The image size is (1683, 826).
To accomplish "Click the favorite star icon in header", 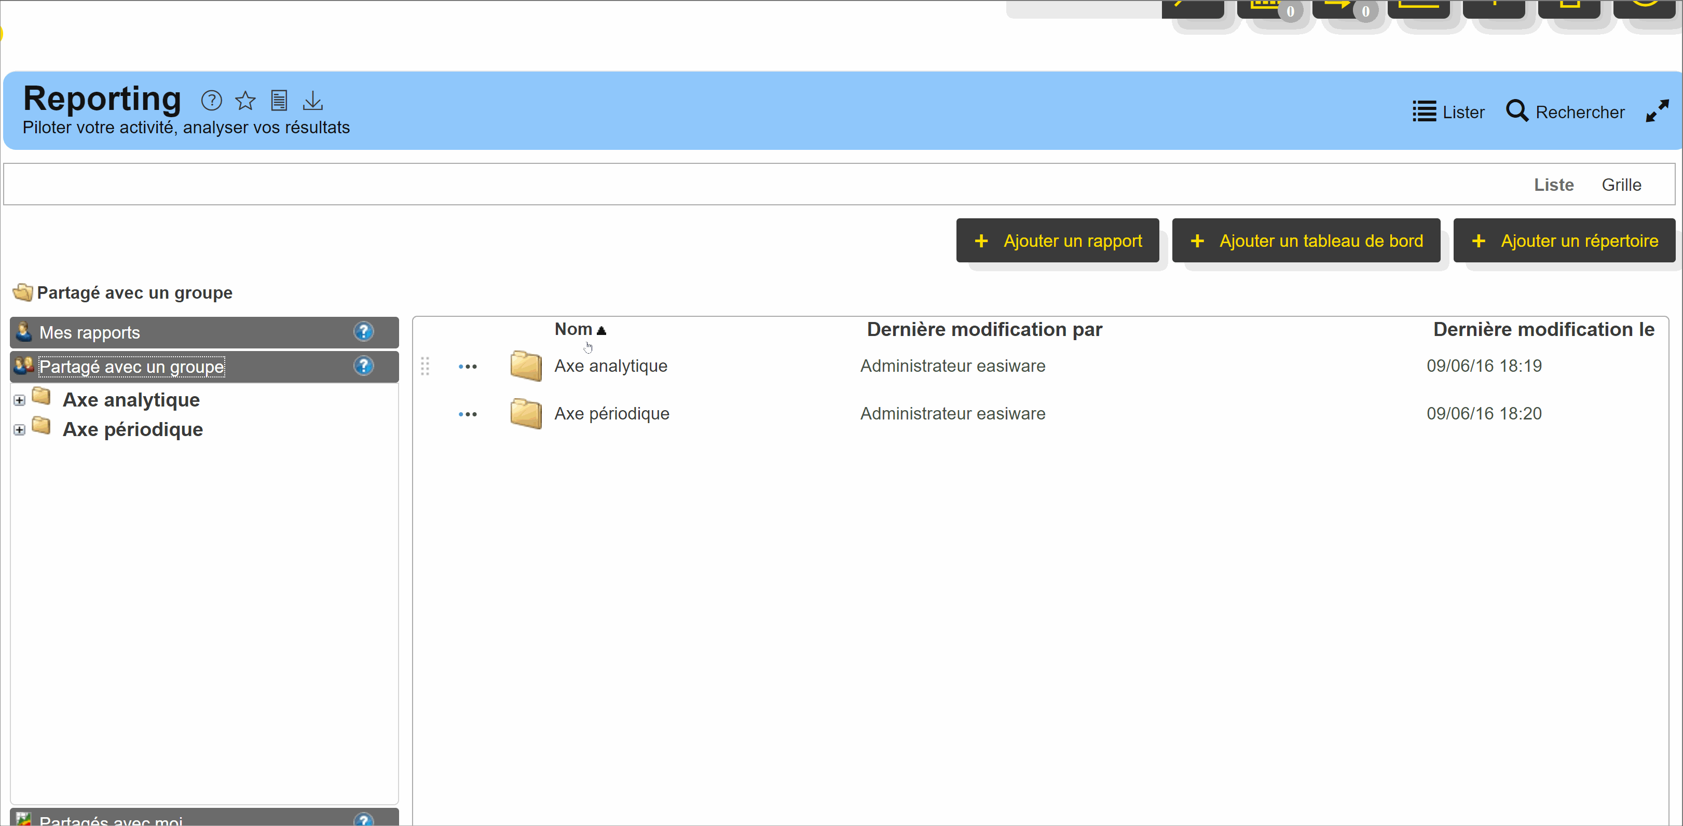I will click(x=245, y=101).
